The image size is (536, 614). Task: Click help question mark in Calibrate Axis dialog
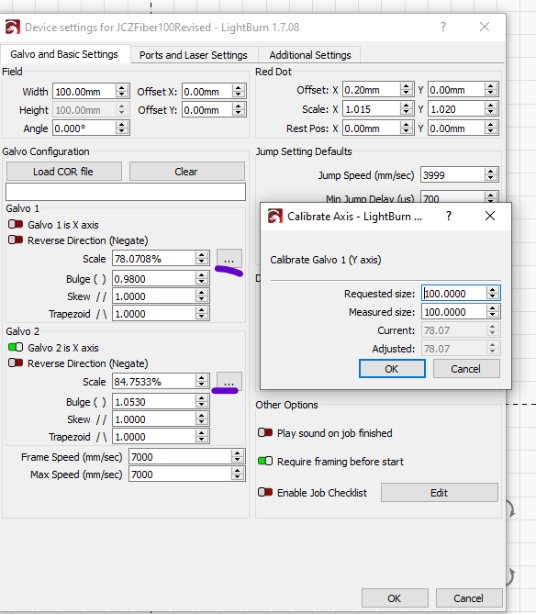pyautogui.click(x=449, y=216)
